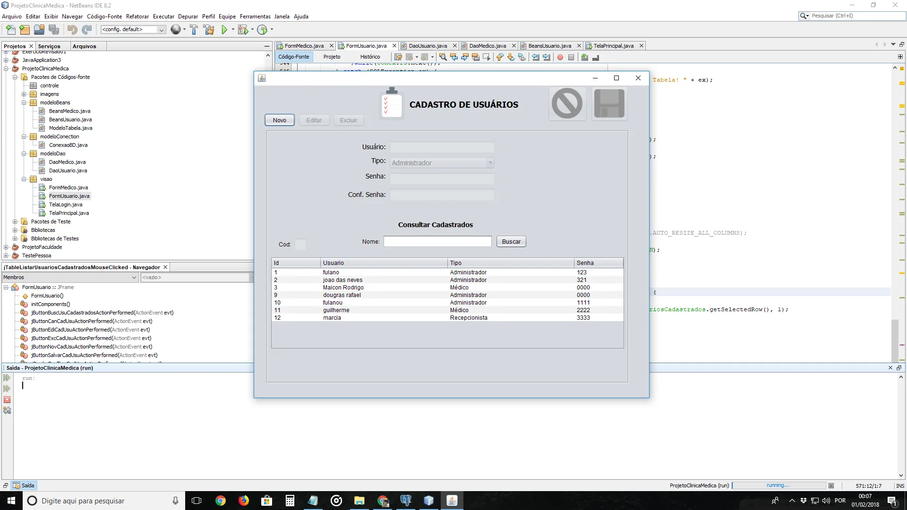
Task: Click the New File toolbar icon
Action: tap(10, 30)
